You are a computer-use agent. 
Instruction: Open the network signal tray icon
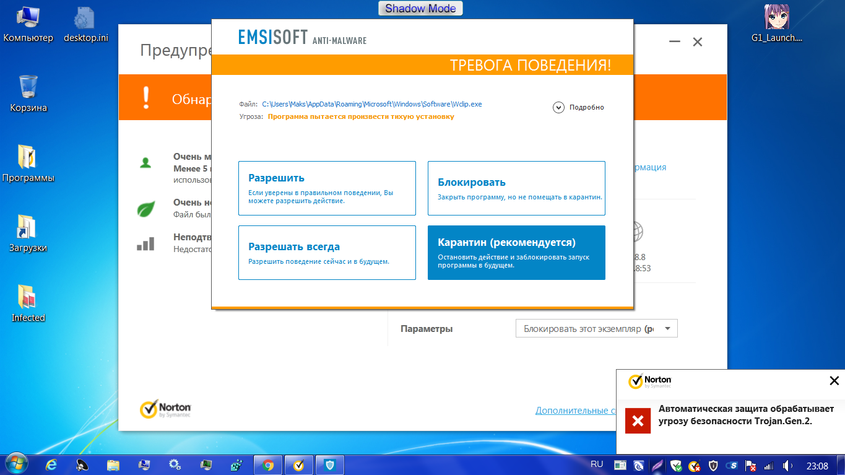(x=769, y=465)
